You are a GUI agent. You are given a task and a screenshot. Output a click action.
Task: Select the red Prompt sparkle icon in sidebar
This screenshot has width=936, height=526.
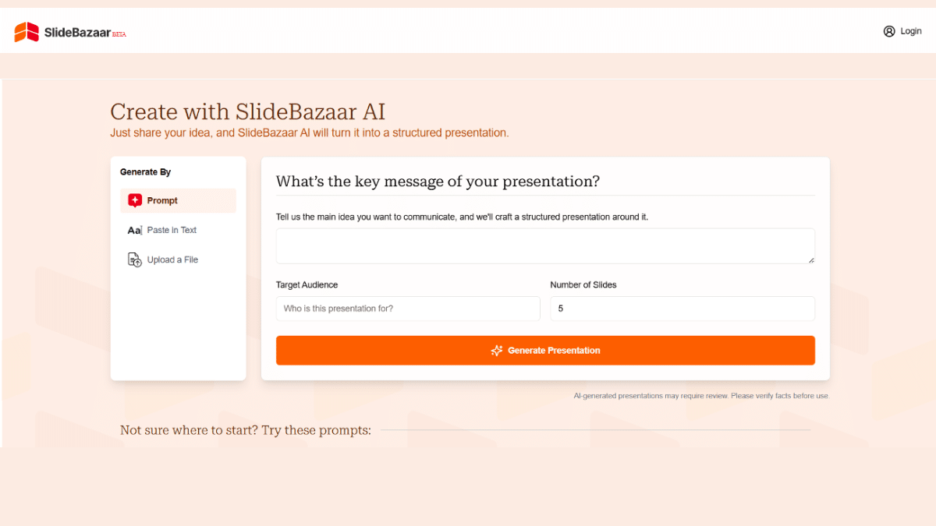[134, 200]
